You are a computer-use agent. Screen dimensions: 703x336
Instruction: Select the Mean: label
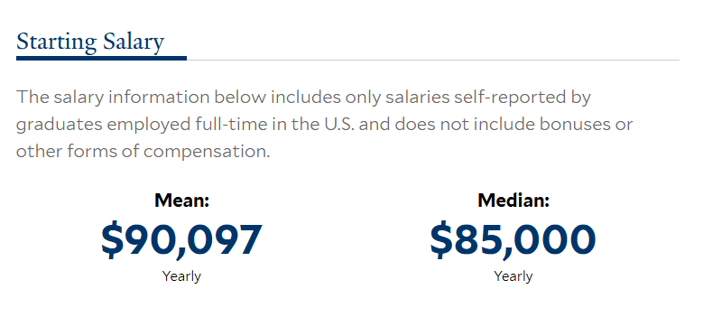tap(182, 201)
